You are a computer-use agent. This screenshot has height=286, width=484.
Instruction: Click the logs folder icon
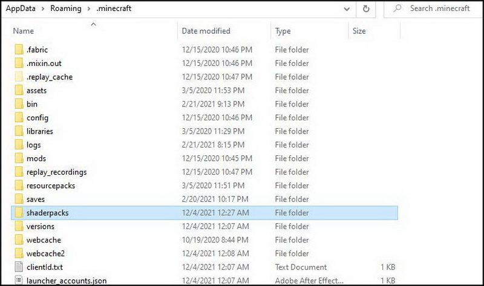pos(19,145)
